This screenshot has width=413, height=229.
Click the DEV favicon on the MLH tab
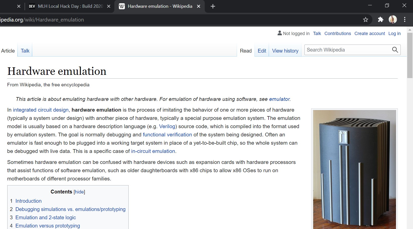tap(32, 6)
